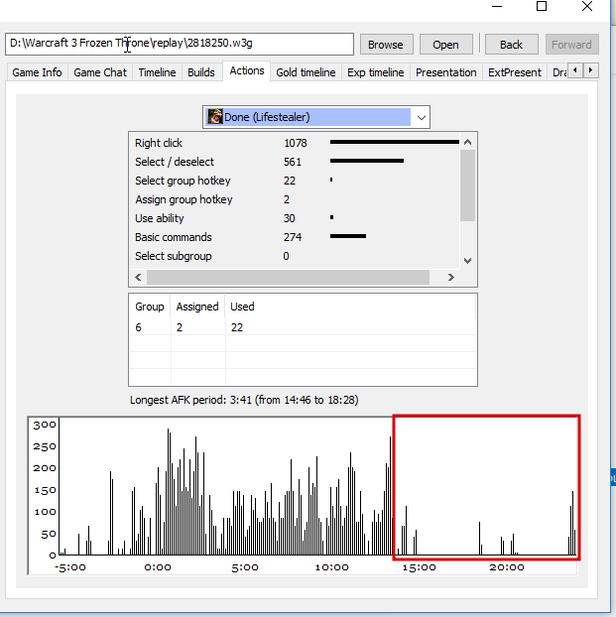Image resolution: width=616 pixels, height=617 pixels.
Task: Click the Right click count 1078
Action: click(296, 143)
